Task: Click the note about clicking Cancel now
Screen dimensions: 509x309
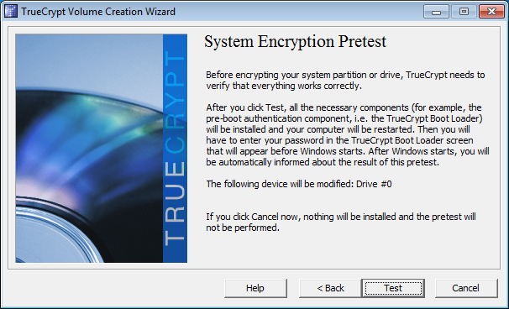Action: 341,222
